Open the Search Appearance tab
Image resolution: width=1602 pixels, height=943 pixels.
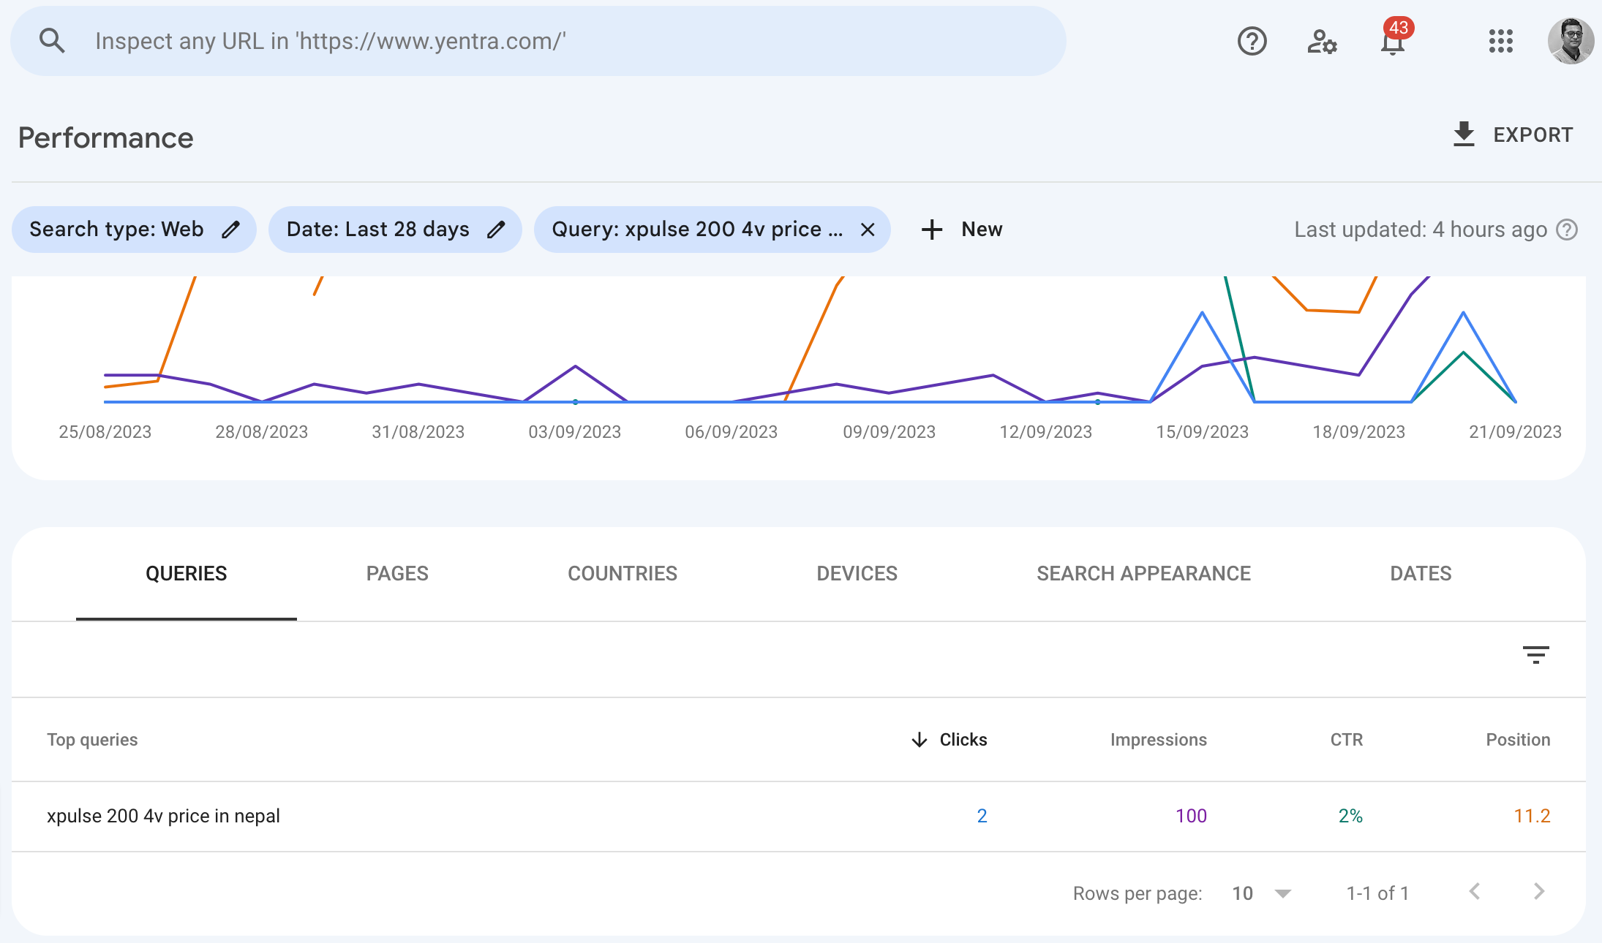pyautogui.click(x=1143, y=574)
